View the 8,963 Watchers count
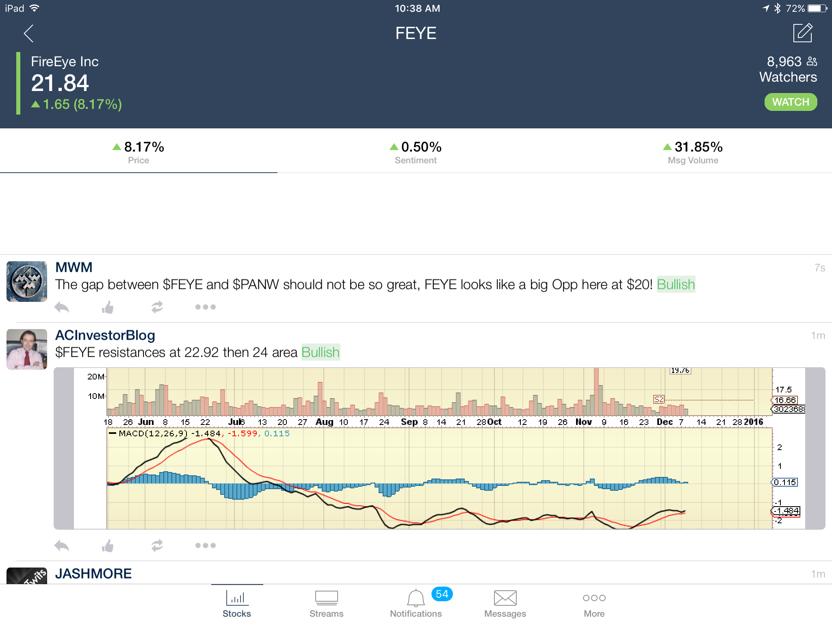Viewport: 832px width, 624px height. [788, 69]
